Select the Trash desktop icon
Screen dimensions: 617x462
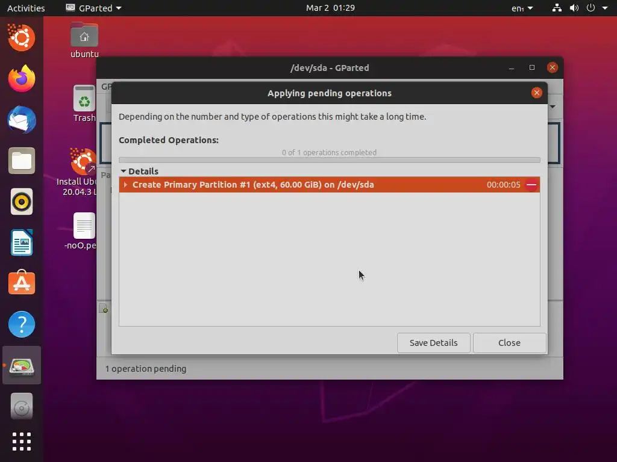[x=84, y=103]
